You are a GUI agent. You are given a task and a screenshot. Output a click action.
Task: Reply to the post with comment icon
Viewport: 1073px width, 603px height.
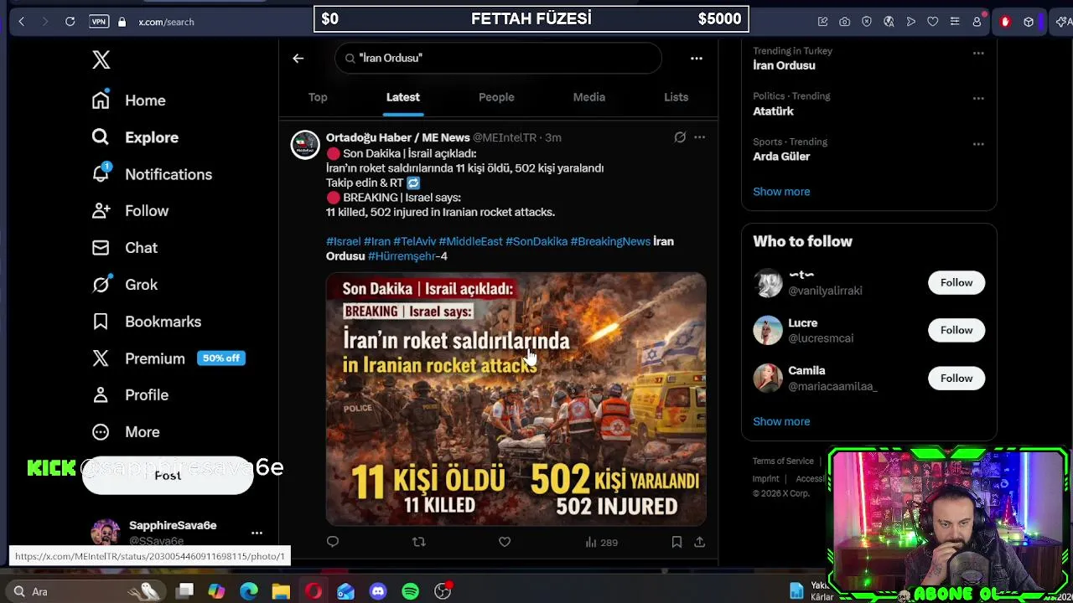(333, 542)
